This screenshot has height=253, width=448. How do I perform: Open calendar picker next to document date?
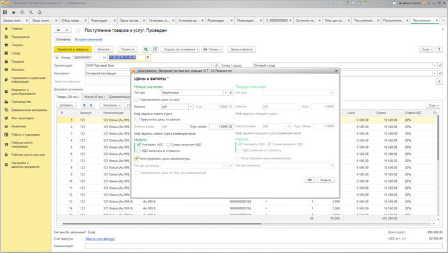point(148,58)
